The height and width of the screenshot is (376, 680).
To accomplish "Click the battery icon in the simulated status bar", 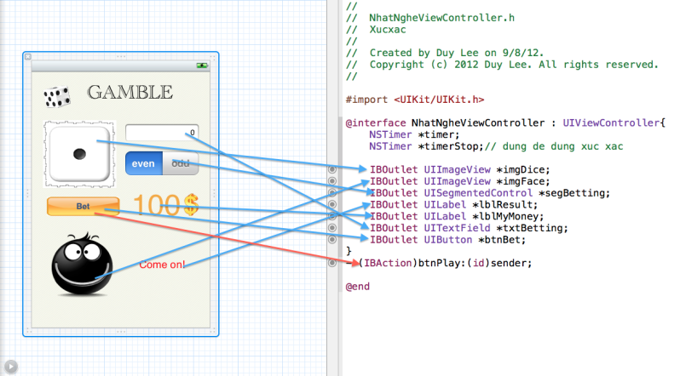I will pyautogui.click(x=202, y=65).
